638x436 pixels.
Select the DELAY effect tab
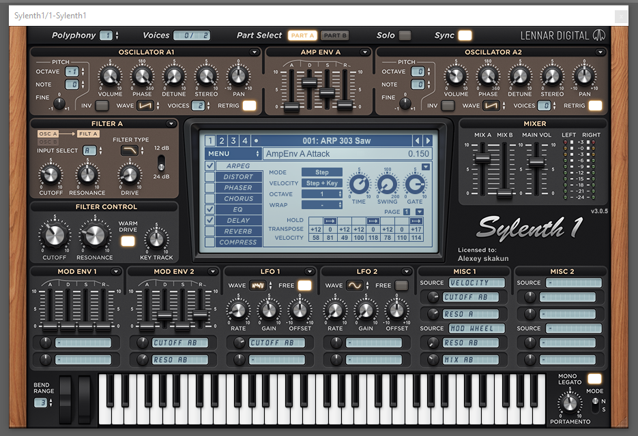[x=238, y=220]
